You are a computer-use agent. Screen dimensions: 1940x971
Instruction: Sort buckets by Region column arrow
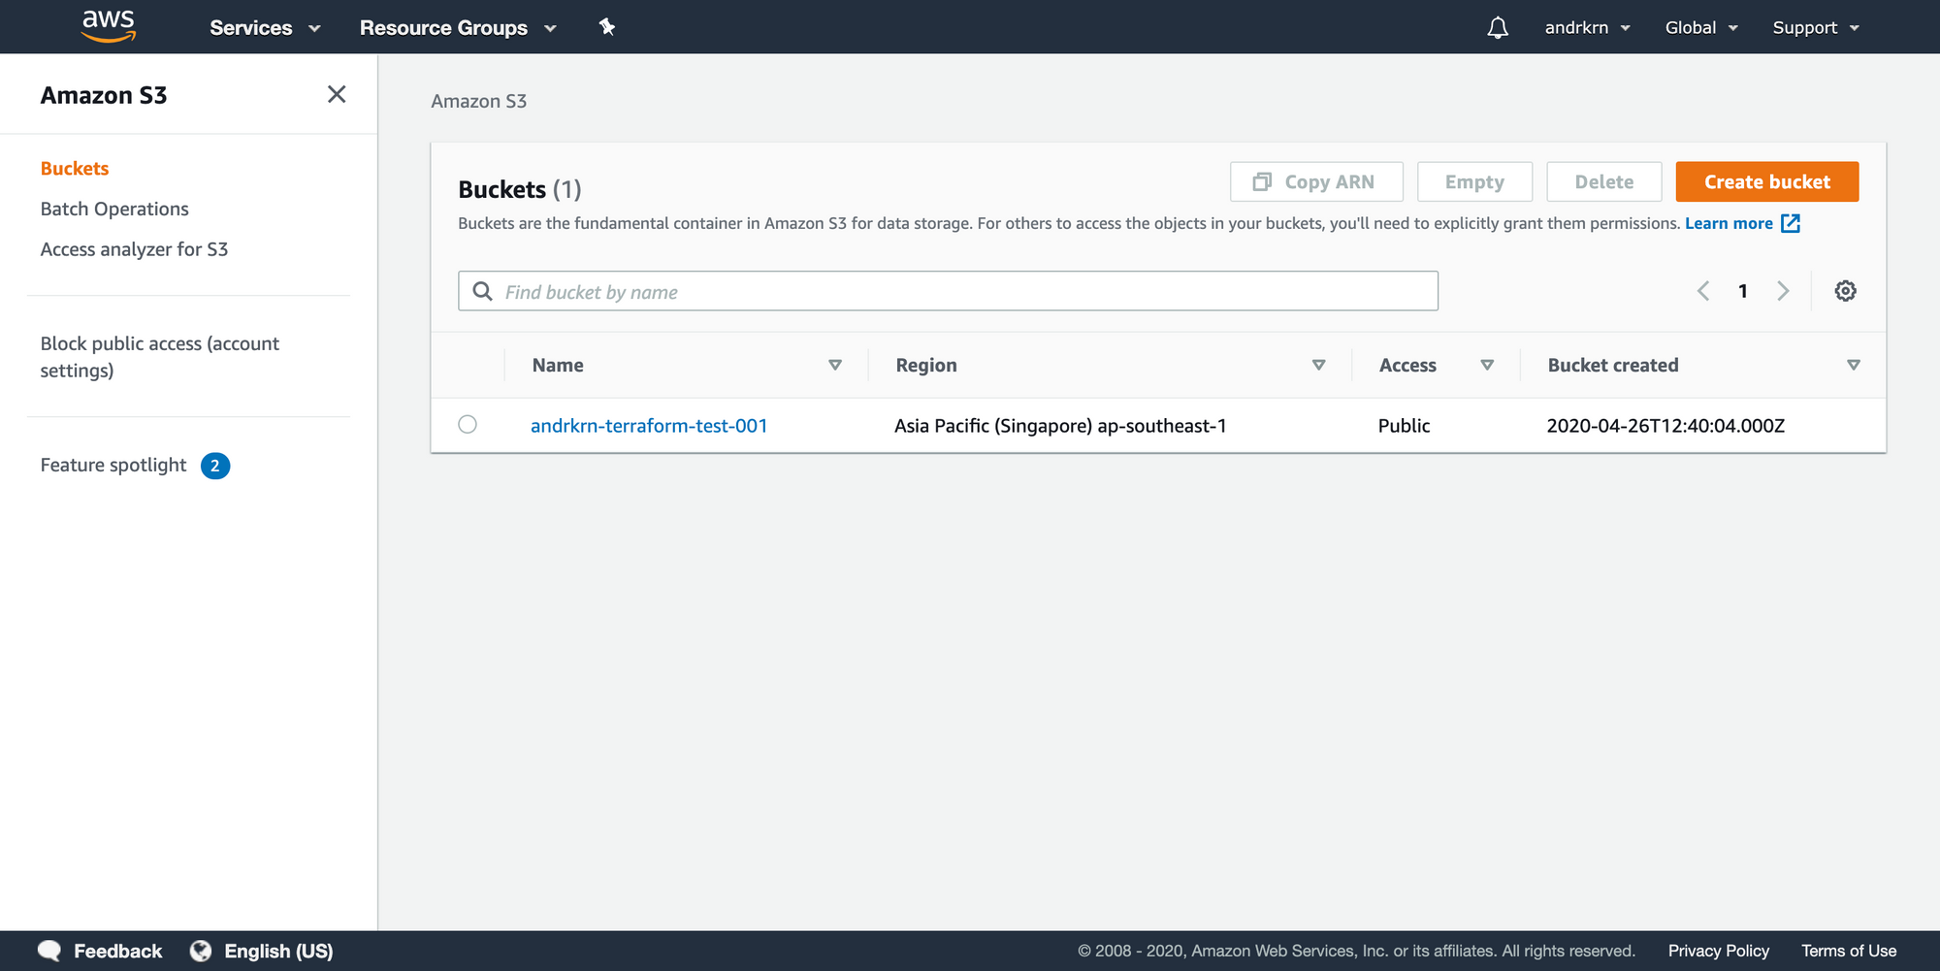(1318, 366)
